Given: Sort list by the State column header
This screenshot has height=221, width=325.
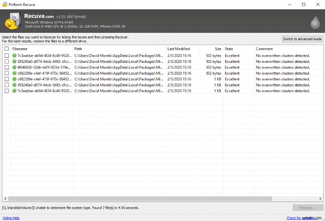Looking at the screenshot, I should [x=238, y=49].
